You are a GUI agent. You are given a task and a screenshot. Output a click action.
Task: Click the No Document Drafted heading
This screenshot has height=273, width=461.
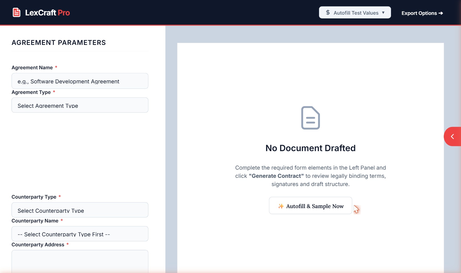point(311,148)
